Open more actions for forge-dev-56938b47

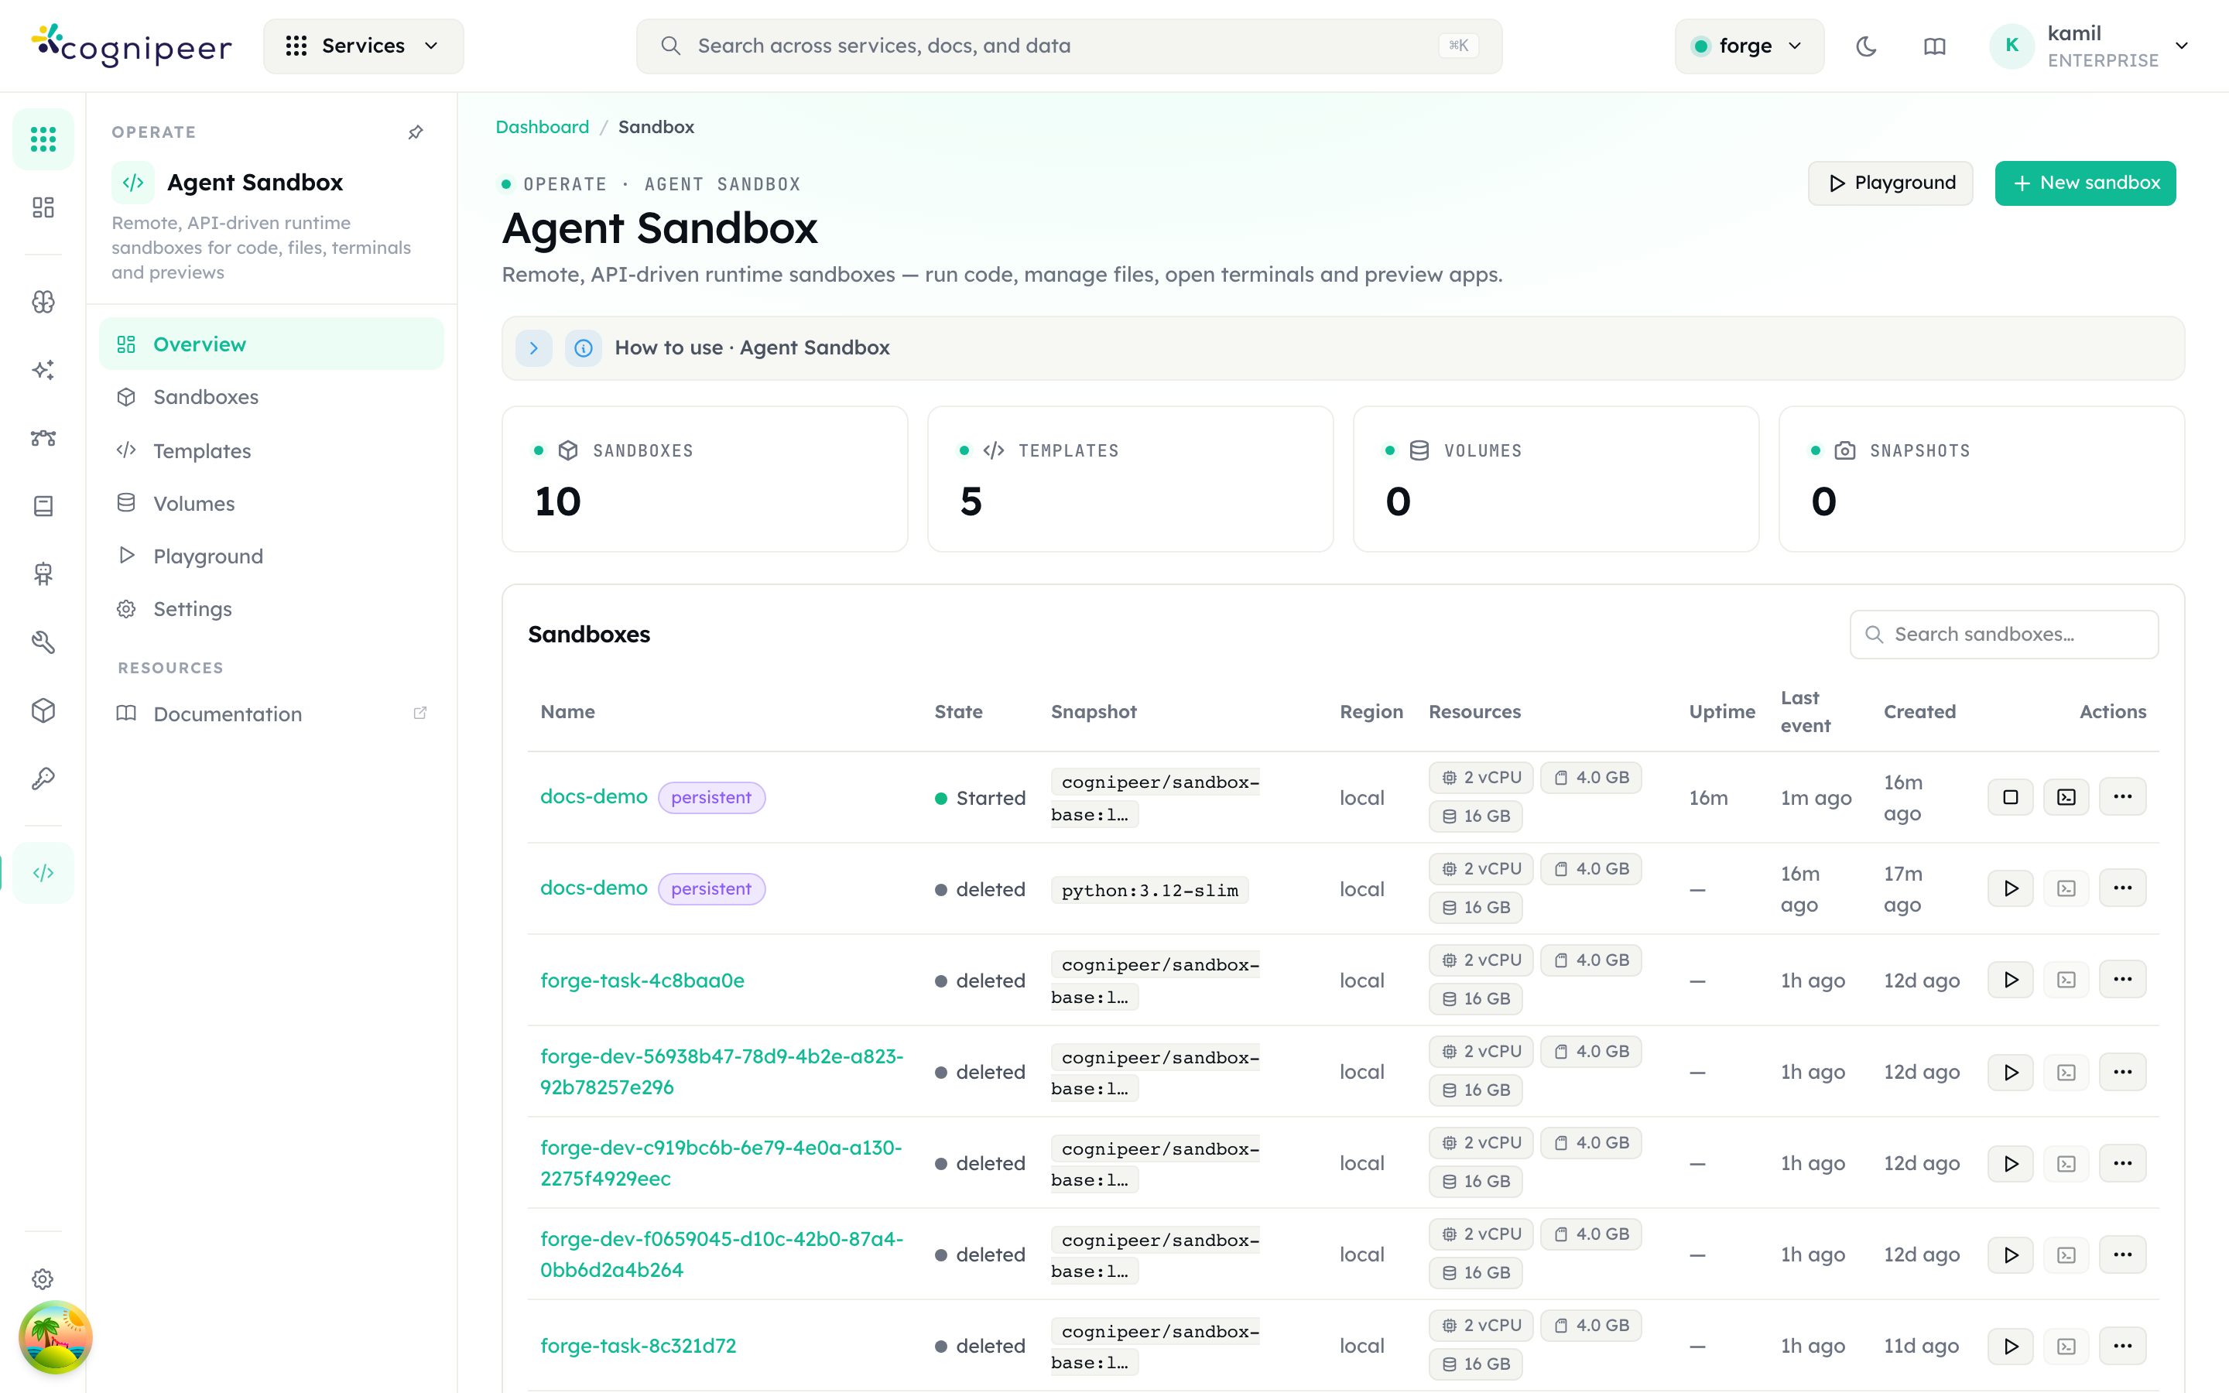[x=2123, y=1072]
